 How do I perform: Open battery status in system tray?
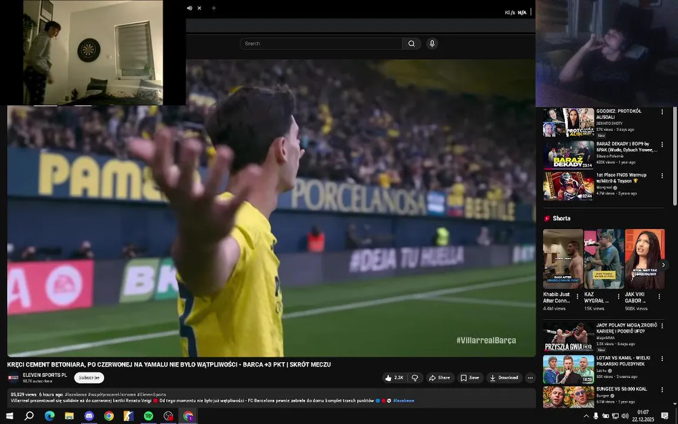click(x=606, y=416)
